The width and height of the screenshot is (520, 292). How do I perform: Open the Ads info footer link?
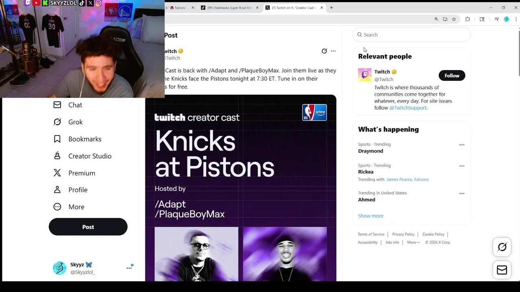pyautogui.click(x=392, y=243)
